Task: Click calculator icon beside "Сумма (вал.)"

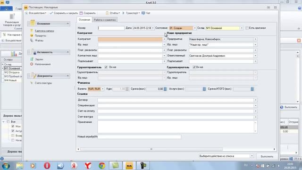Action: coord(165,89)
